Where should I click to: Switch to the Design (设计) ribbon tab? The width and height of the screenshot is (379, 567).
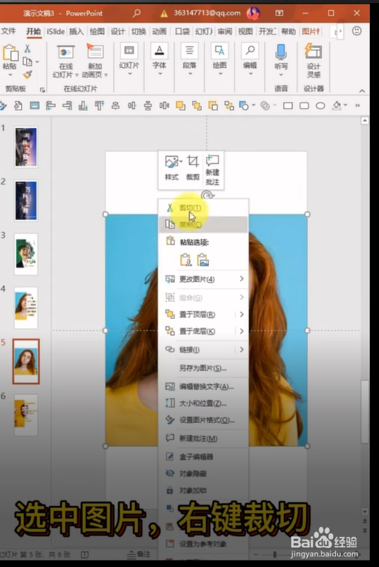[x=117, y=32]
